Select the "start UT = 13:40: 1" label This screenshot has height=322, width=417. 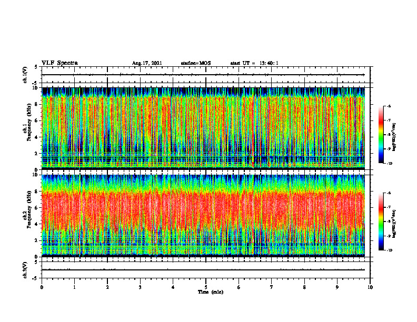[x=254, y=63]
